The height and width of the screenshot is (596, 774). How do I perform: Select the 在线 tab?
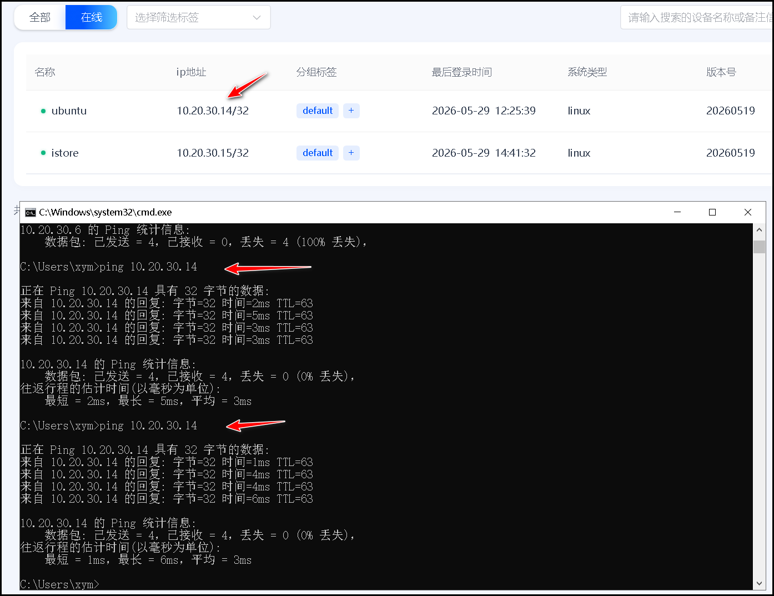tap(91, 17)
